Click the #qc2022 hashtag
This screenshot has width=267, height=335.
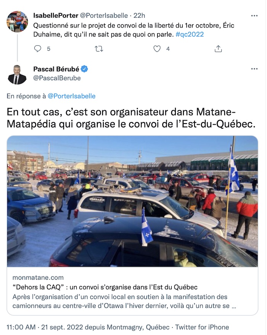[x=190, y=34]
